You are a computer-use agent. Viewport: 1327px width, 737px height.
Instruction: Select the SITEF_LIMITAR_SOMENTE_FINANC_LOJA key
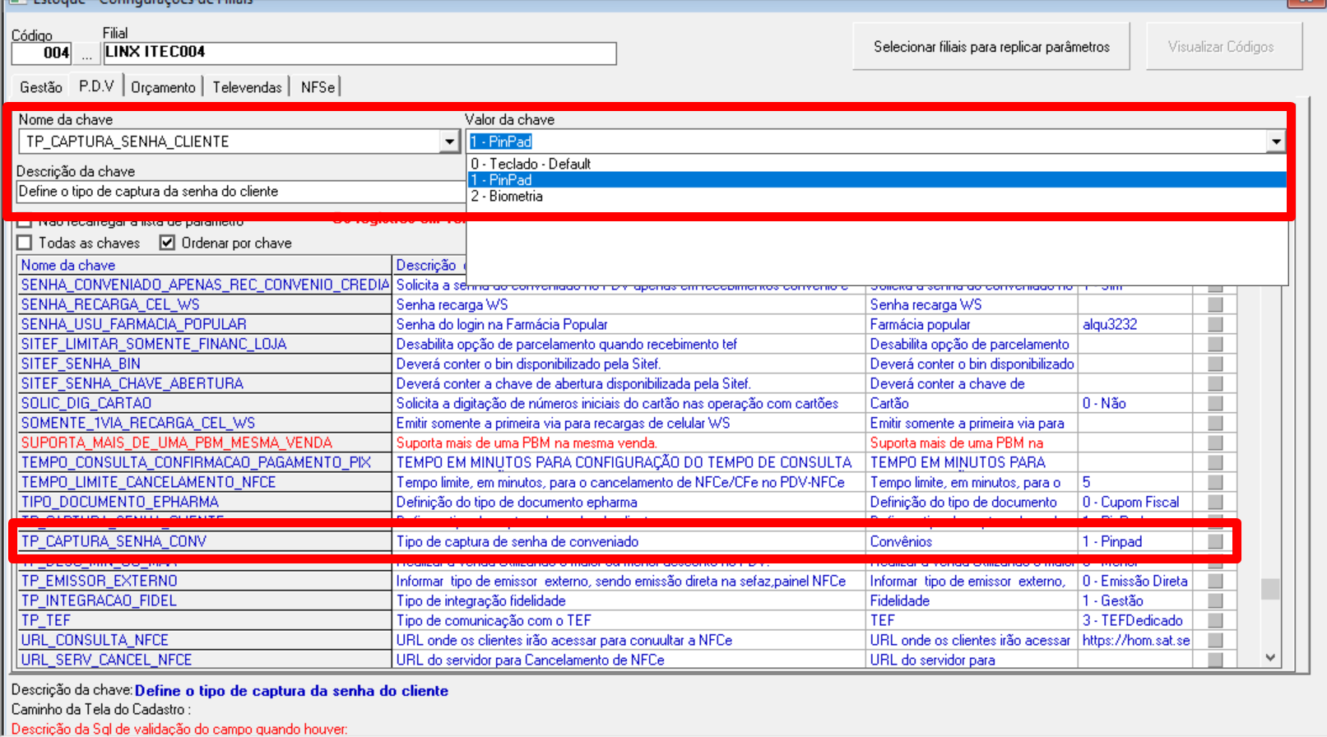pyautogui.click(x=204, y=344)
